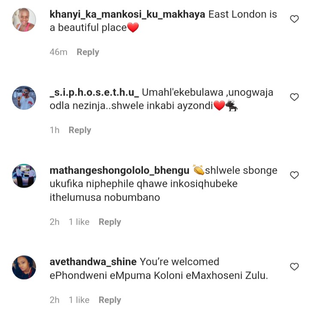Like mathangeshongololo_bhengu's comment with heart icon

click(294, 175)
